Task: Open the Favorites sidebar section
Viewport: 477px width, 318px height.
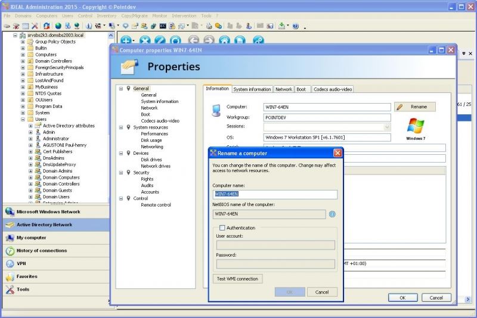Action: click(27, 276)
